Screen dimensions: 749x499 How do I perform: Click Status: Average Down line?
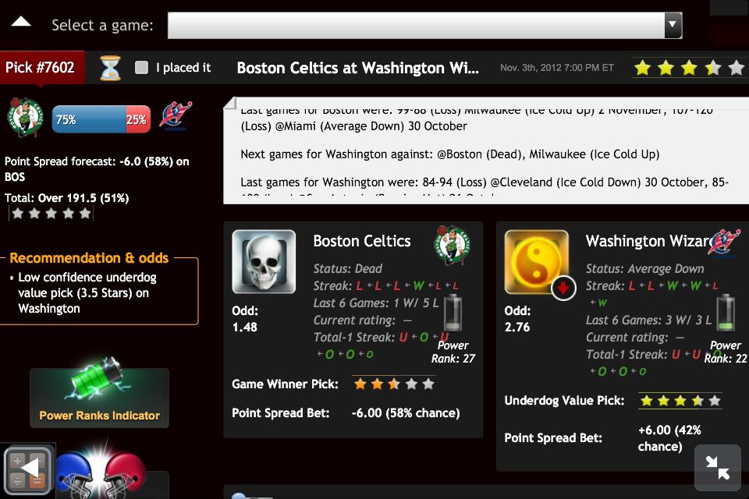[x=645, y=269]
